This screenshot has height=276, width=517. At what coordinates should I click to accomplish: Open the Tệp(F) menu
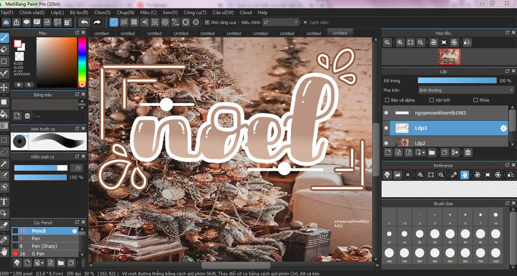pyautogui.click(x=7, y=13)
